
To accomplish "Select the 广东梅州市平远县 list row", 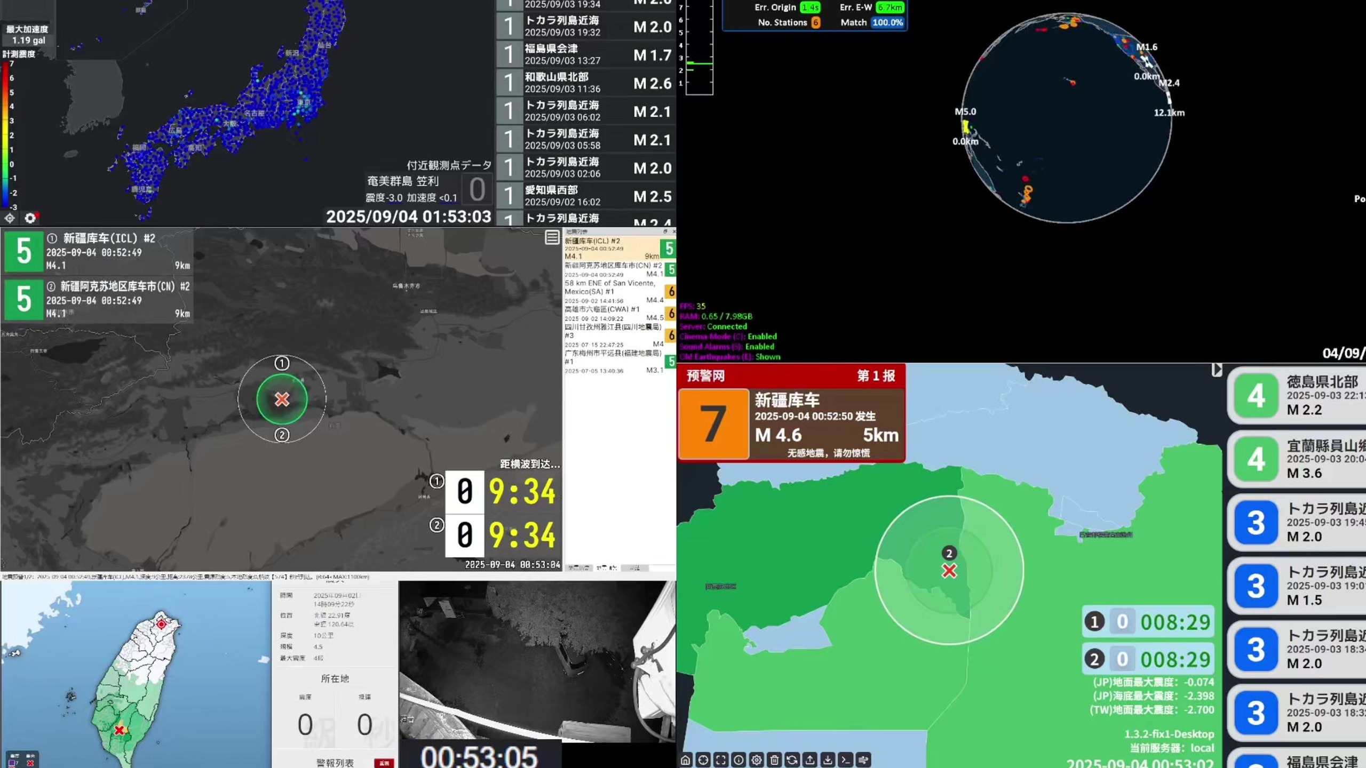I will tap(620, 361).
